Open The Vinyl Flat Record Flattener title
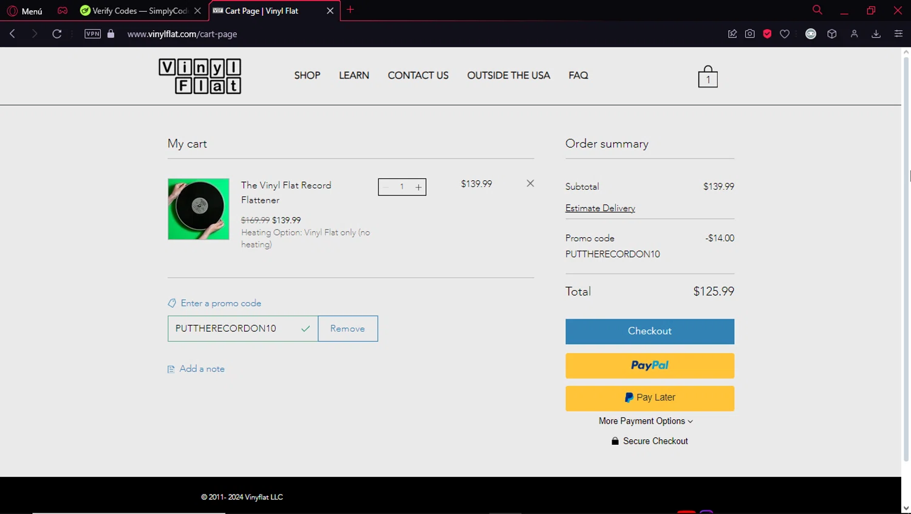 click(x=286, y=192)
